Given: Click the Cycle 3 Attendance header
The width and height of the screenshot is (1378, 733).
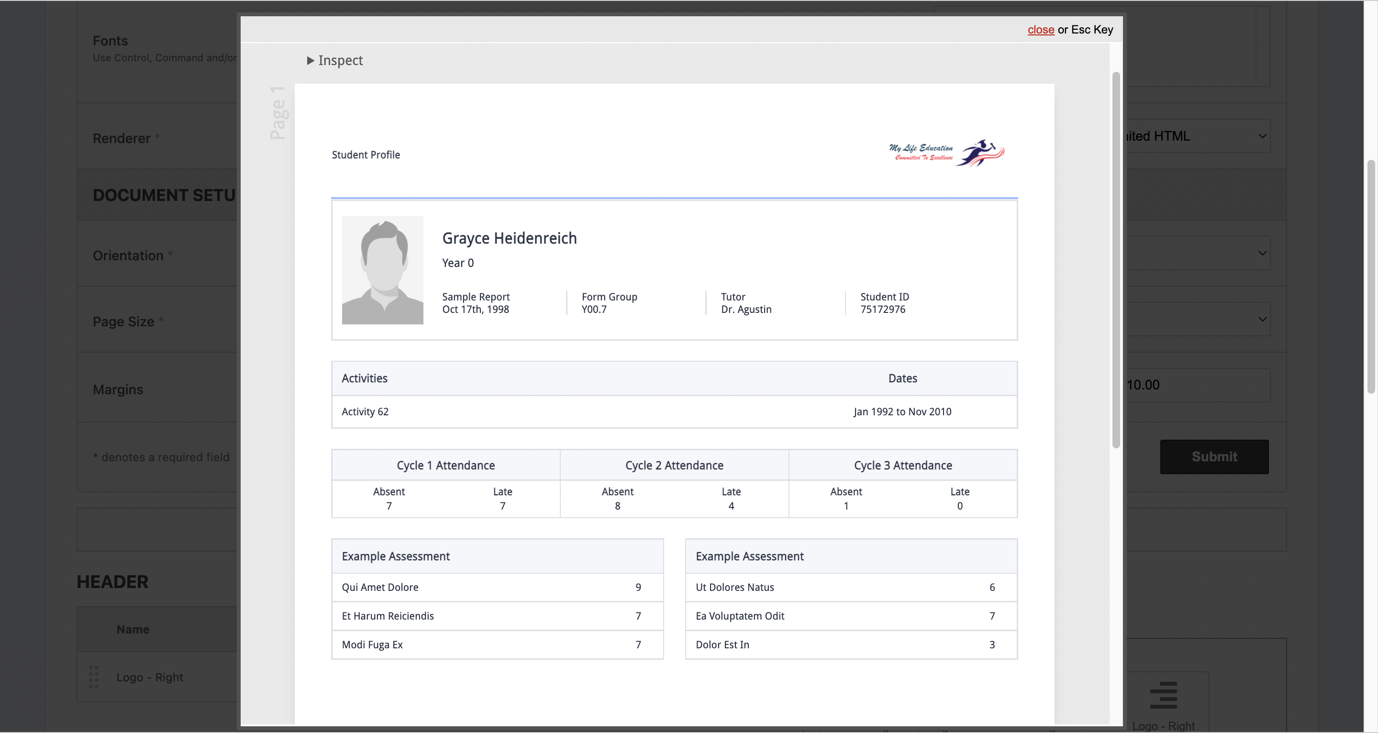Looking at the screenshot, I should click(903, 466).
